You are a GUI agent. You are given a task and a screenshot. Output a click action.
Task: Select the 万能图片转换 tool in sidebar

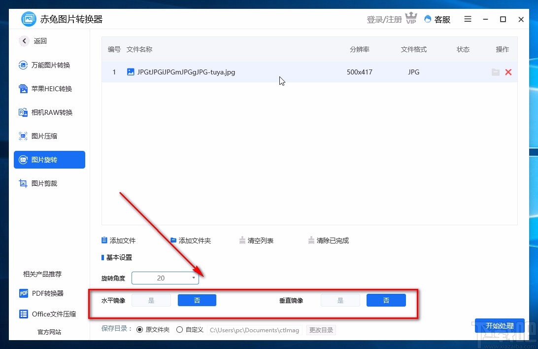click(48, 65)
